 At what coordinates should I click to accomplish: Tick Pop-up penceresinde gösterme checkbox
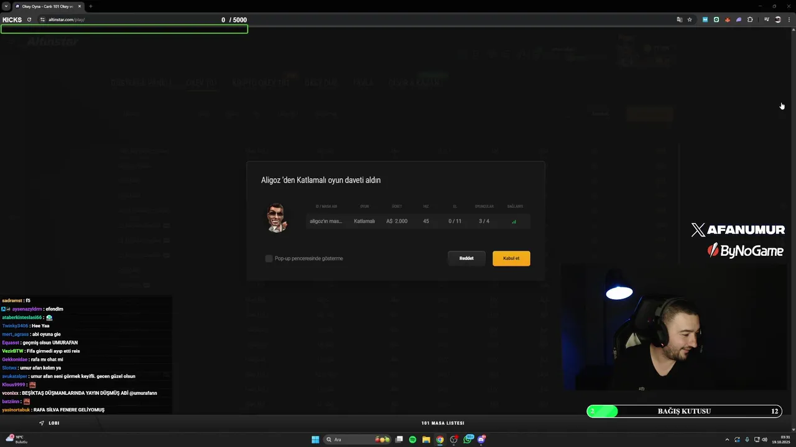269,258
